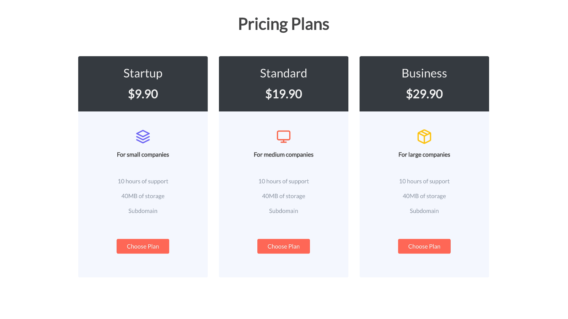The image size is (568, 319).
Task: Choose Plan for the Standard tier
Action: [x=283, y=246]
